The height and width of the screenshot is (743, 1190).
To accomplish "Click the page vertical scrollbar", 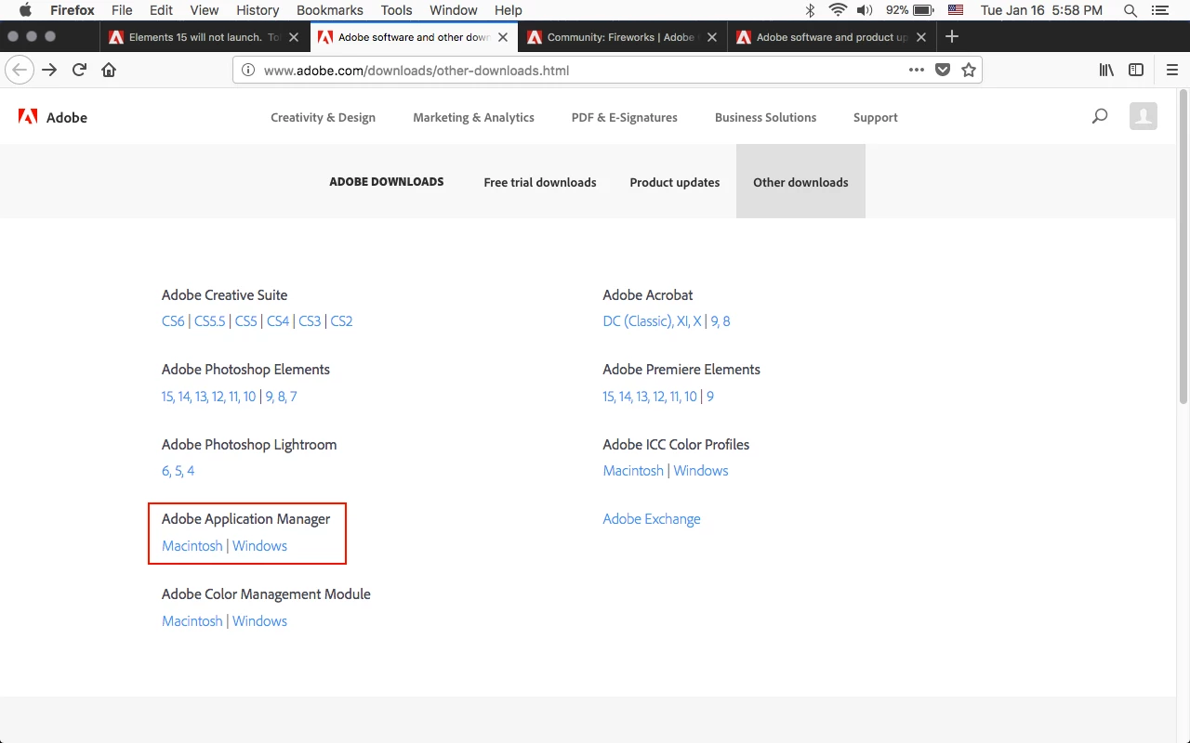I will click(1183, 247).
